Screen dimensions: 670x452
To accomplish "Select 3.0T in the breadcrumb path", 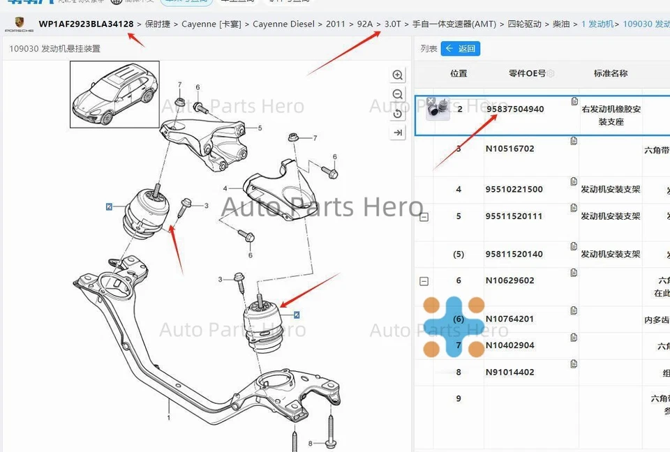I will [x=393, y=24].
